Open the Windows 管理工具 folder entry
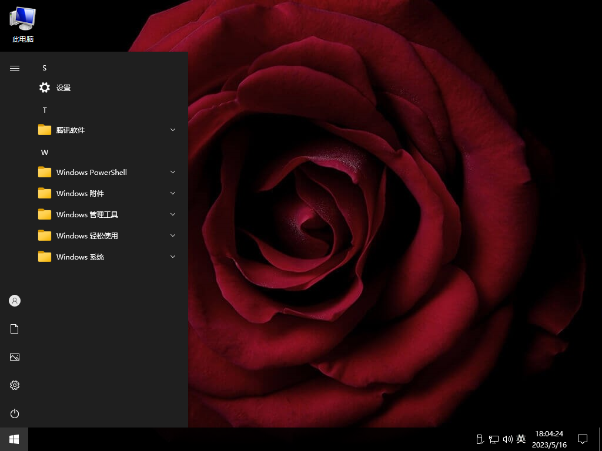 [x=87, y=214]
